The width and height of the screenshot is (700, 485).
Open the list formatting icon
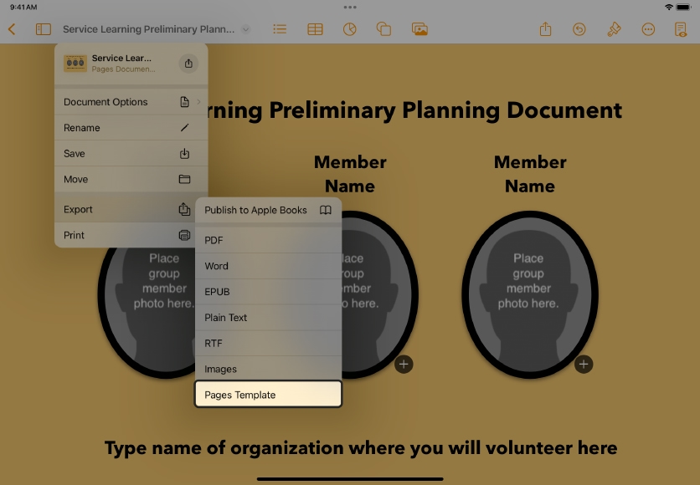[280, 29]
